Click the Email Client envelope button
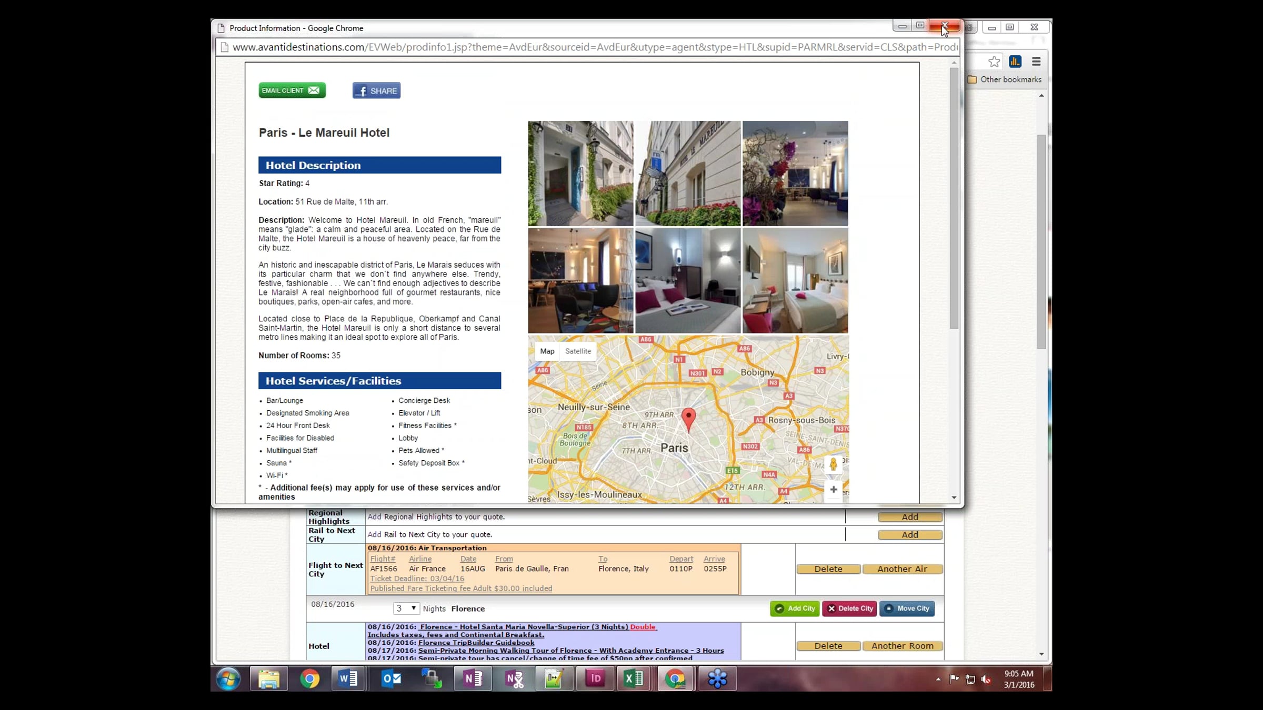This screenshot has height=710, width=1263. [292, 90]
